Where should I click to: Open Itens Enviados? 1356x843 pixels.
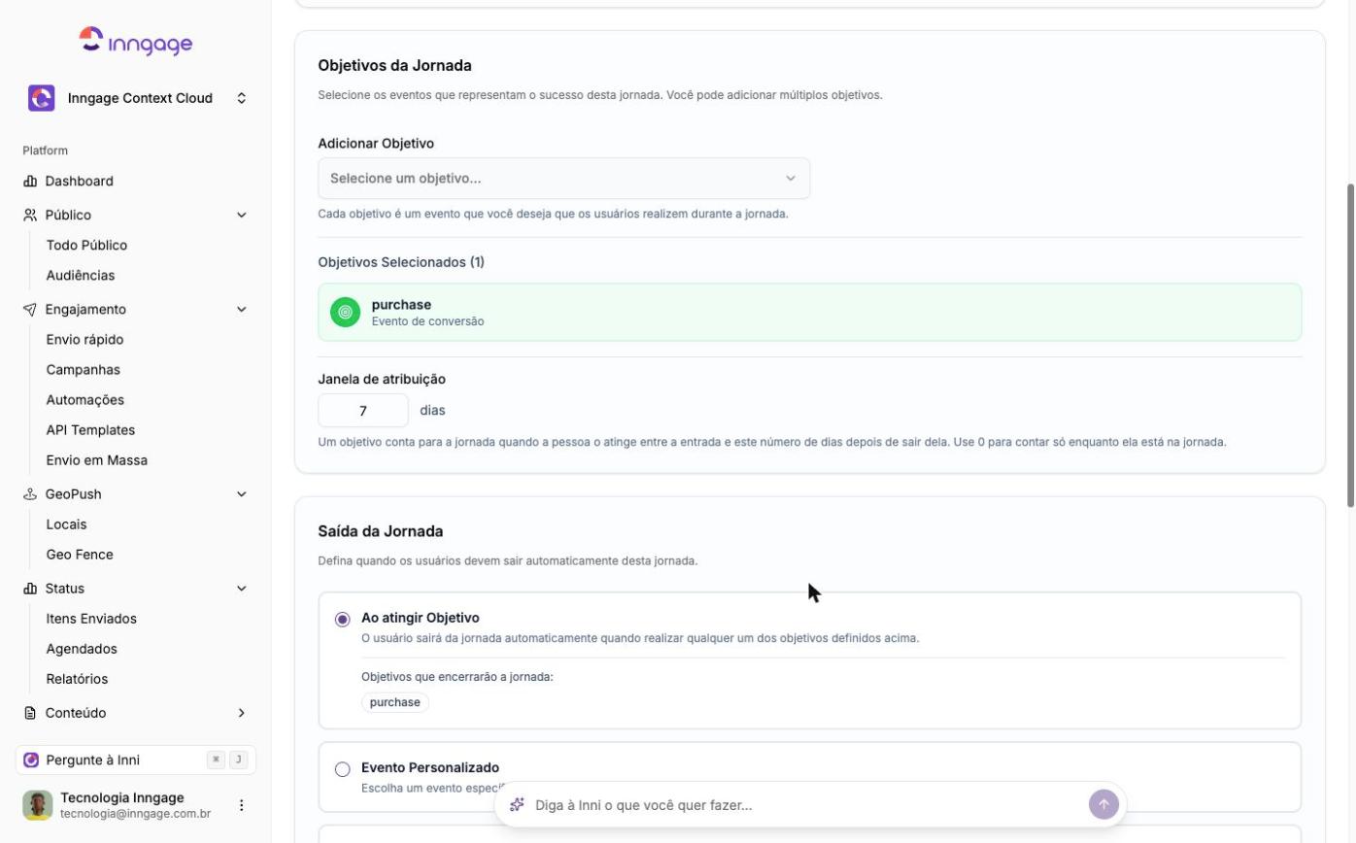point(91,619)
